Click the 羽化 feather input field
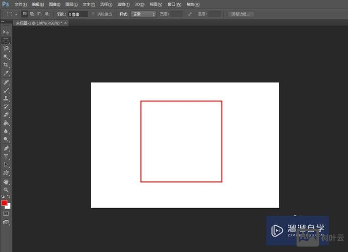 tap(78, 14)
